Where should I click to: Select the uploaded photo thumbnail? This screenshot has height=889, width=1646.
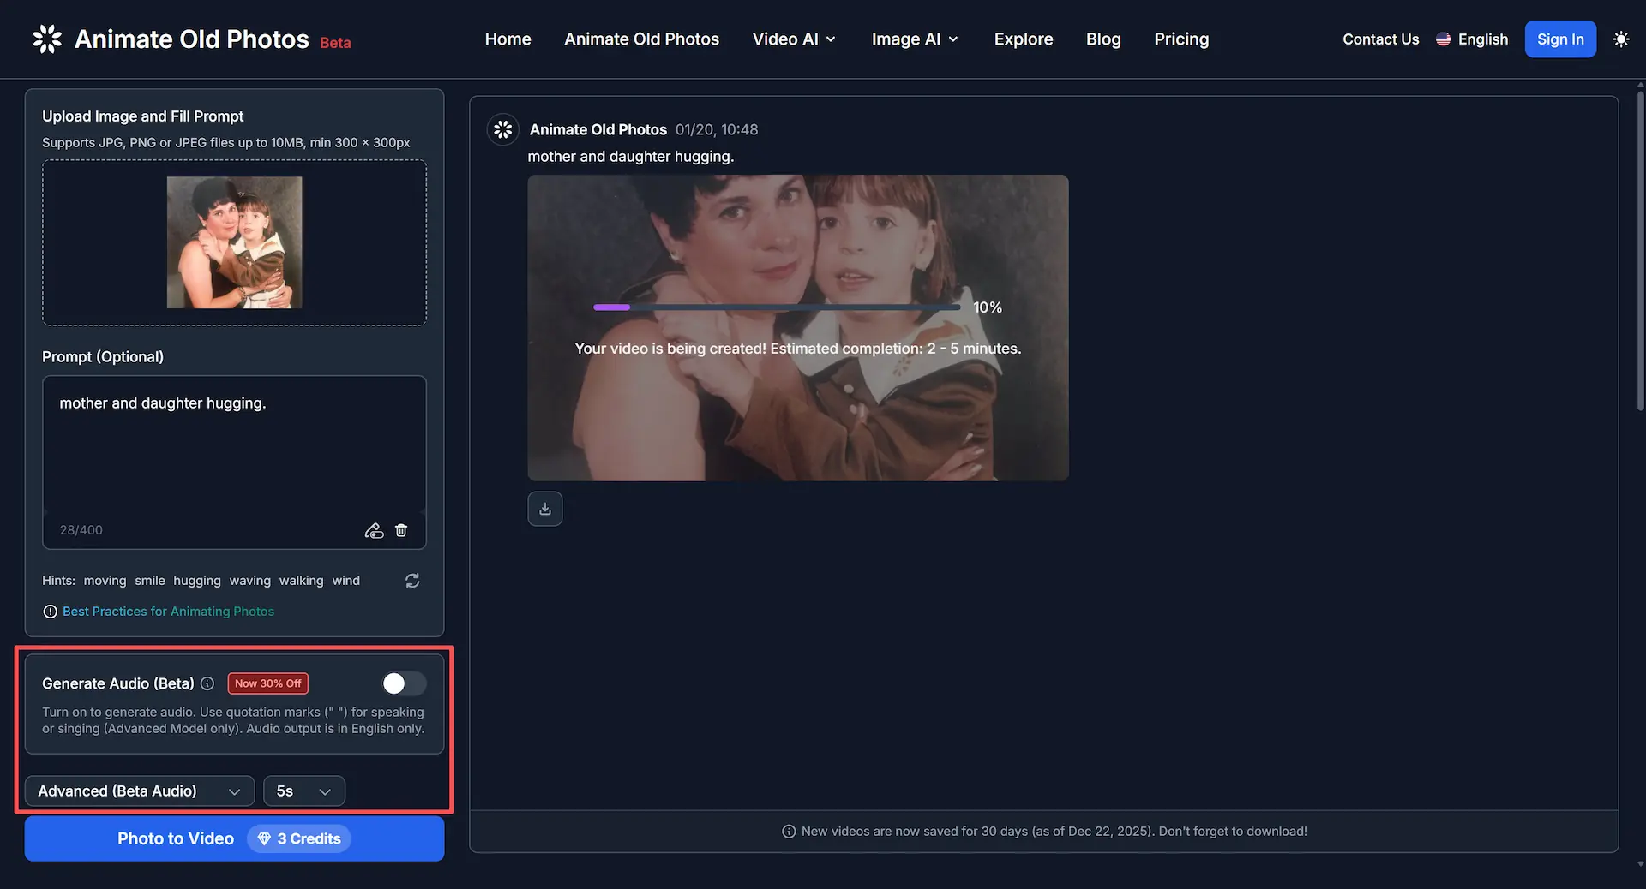click(234, 242)
